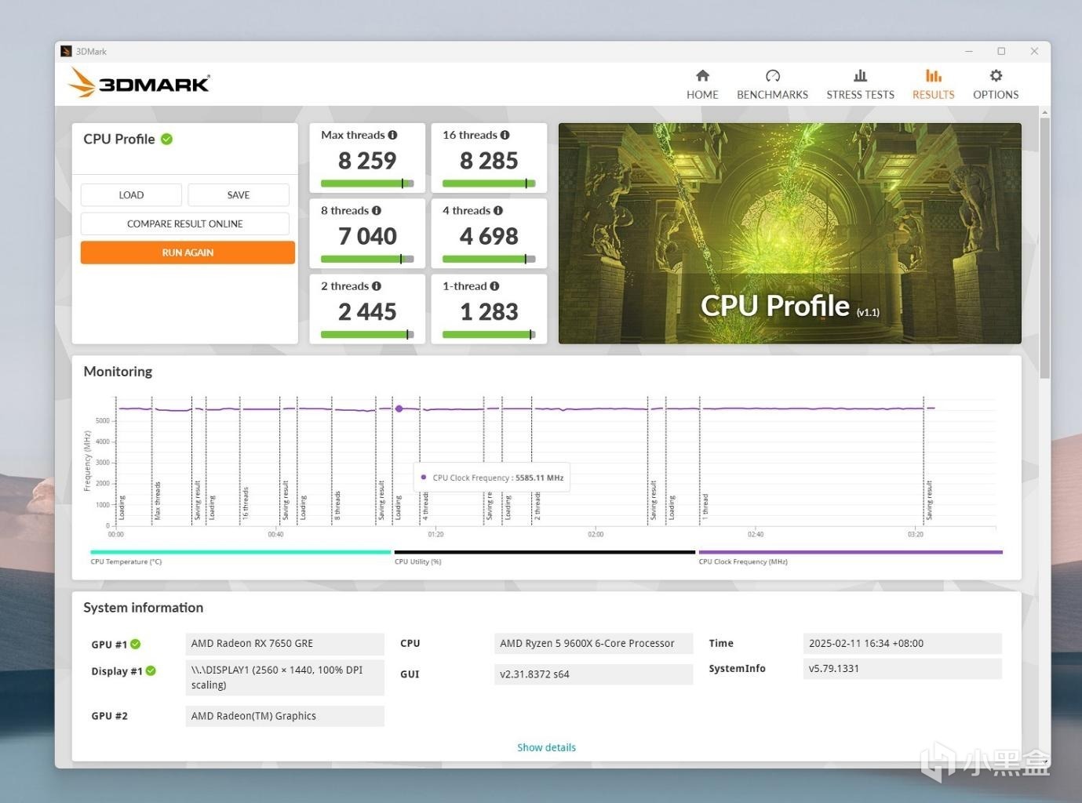1082x803 pixels.
Task: Click the AMD Radeon RX 7650 GRE value
Action: pyautogui.click(x=285, y=644)
